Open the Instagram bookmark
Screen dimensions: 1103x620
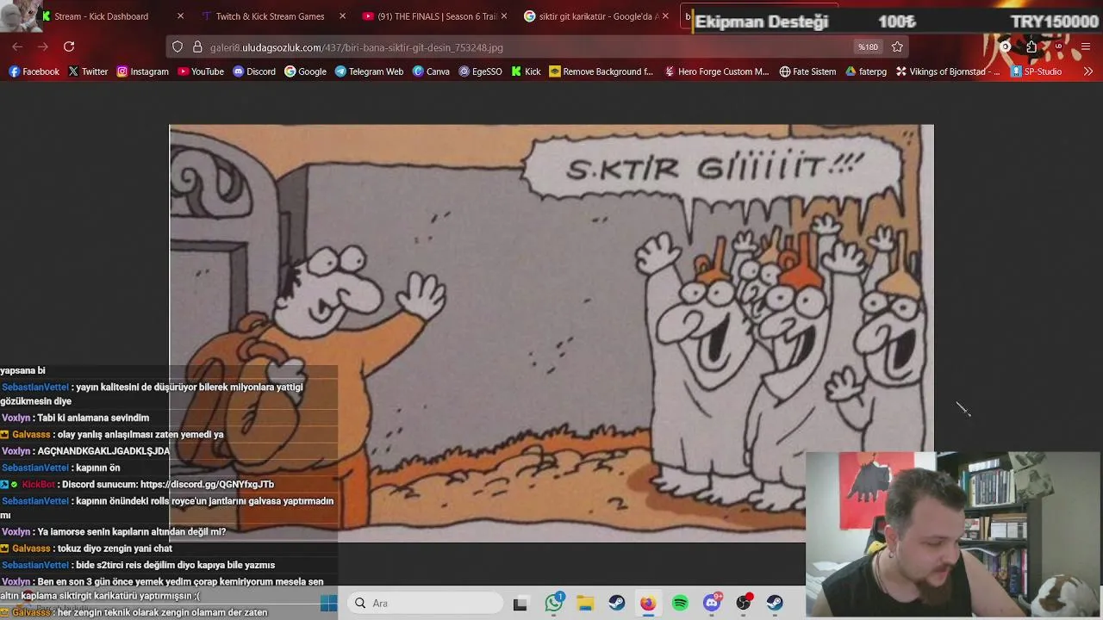(142, 71)
